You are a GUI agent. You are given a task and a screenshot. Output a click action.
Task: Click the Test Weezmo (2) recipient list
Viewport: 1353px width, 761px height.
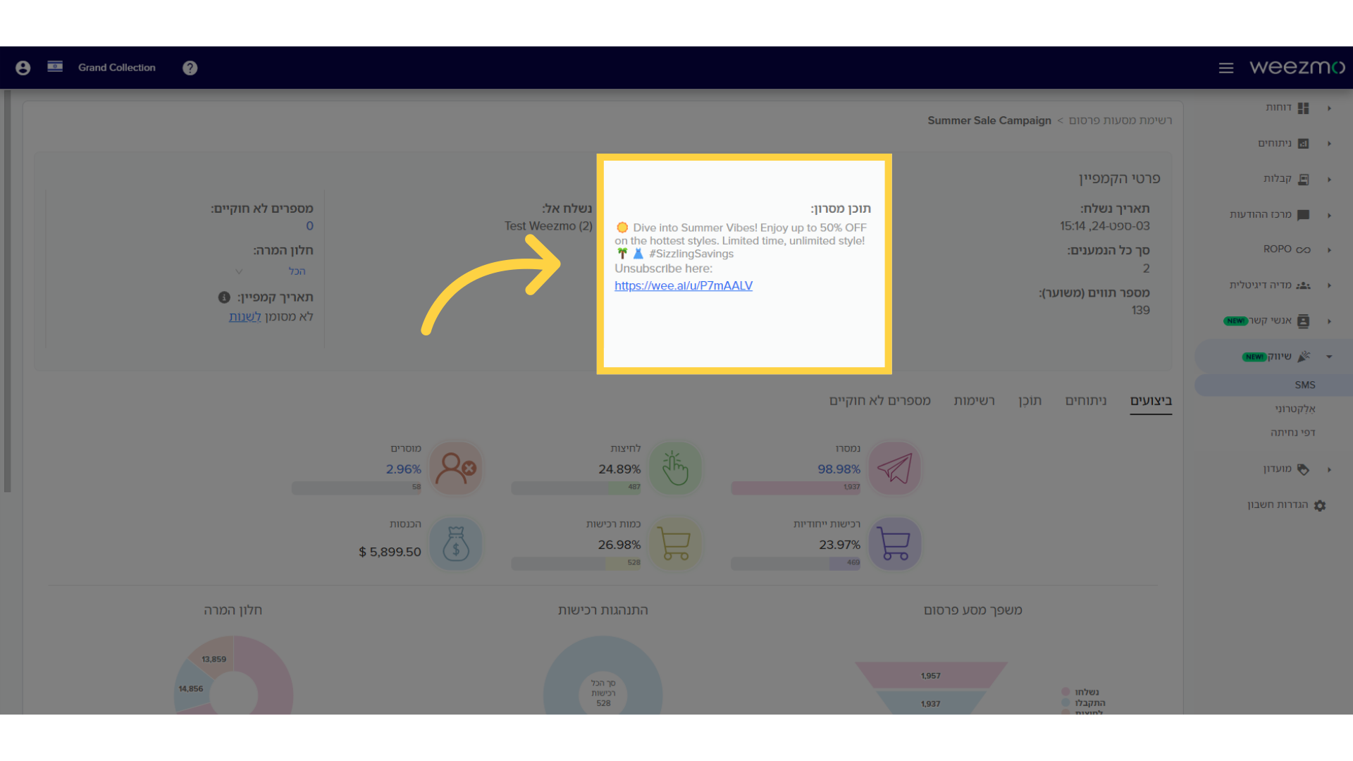coord(548,226)
